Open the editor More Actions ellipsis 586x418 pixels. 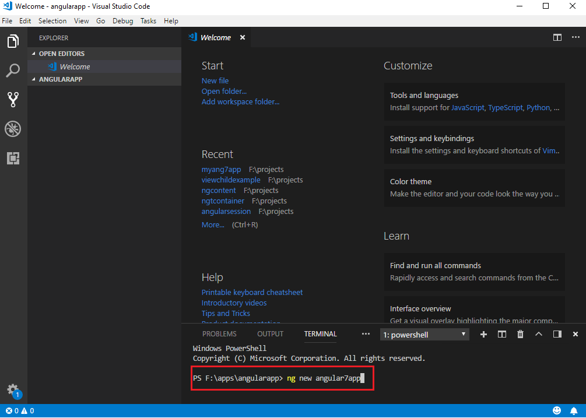coord(576,37)
